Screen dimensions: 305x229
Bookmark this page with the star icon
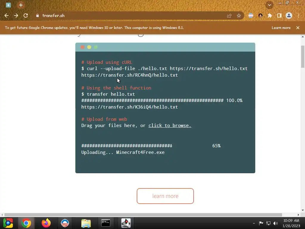(239, 16)
